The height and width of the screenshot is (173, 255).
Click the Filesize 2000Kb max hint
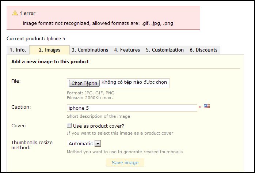(x=90, y=98)
